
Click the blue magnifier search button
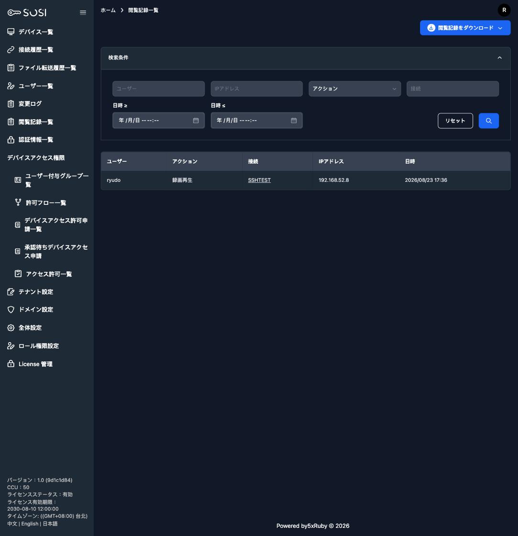pos(489,121)
